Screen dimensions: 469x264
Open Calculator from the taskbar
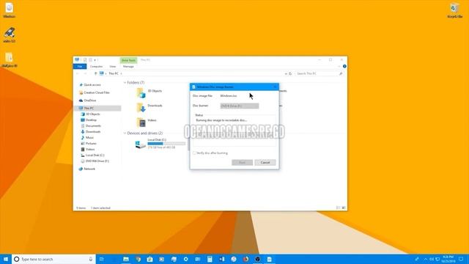coord(210,259)
